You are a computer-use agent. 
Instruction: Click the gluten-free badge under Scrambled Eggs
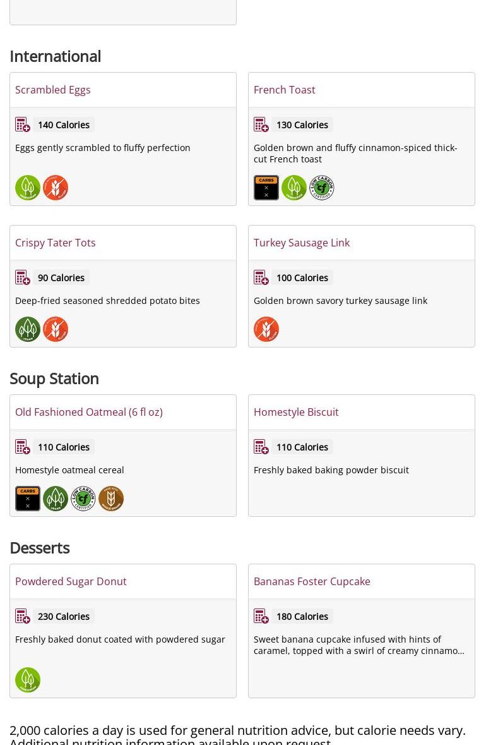(x=56, y=188)
